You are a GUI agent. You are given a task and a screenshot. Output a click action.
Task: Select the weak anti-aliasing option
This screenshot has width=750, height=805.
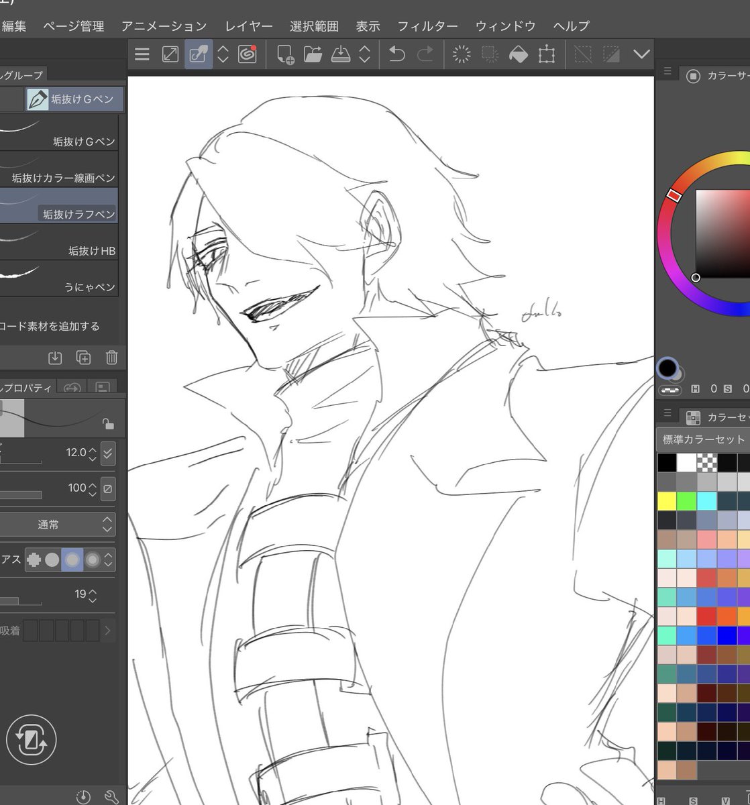[52, 559]
